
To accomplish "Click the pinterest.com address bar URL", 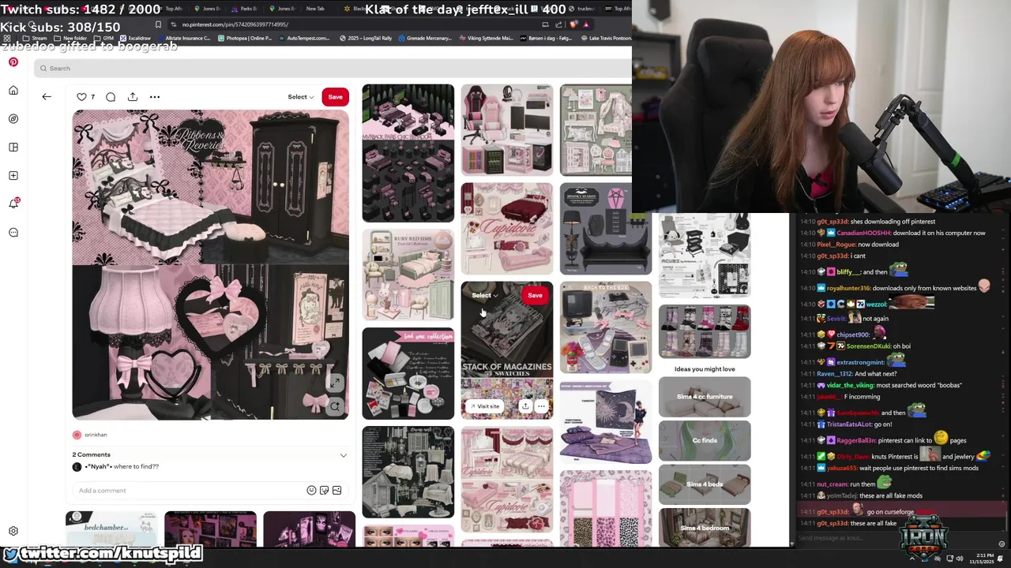I will (x=235, y=24).
